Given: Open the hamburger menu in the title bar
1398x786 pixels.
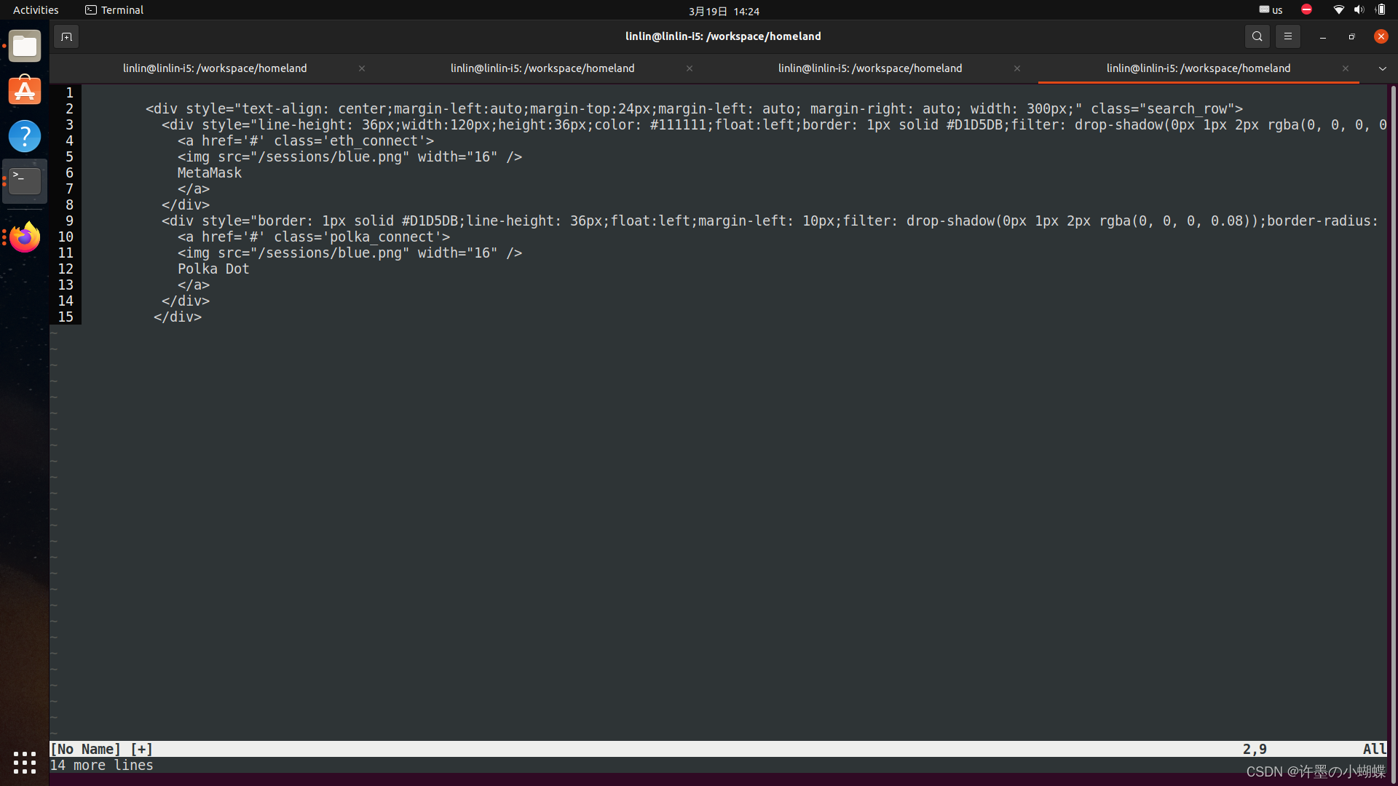Looking at the screenshot, I should click(1287, 36).
